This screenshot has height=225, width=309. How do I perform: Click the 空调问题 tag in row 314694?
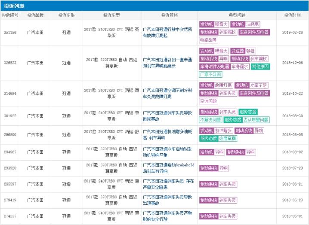point(208,101)
